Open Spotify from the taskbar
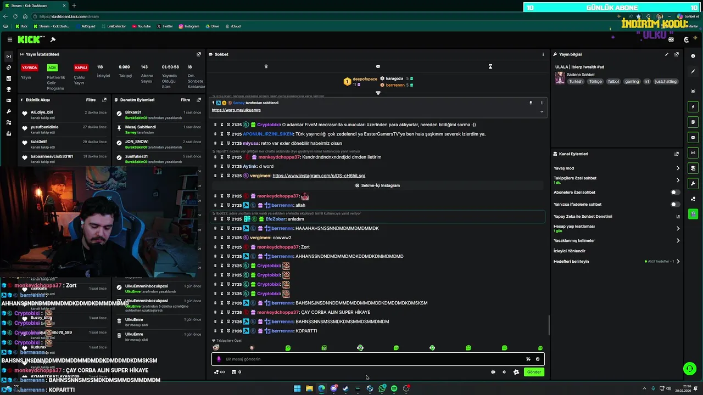Image resolution: width=703 pixels, height=395 pixels. coord(394,388)
